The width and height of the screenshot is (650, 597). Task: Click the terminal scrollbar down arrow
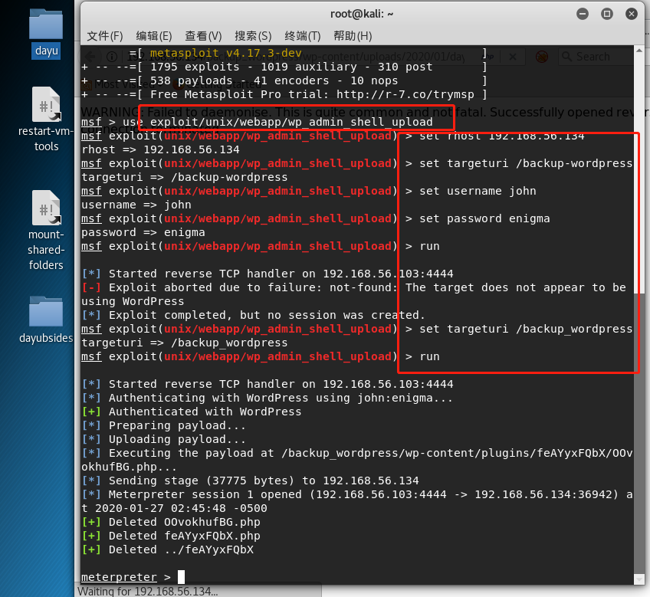(639, 579)
